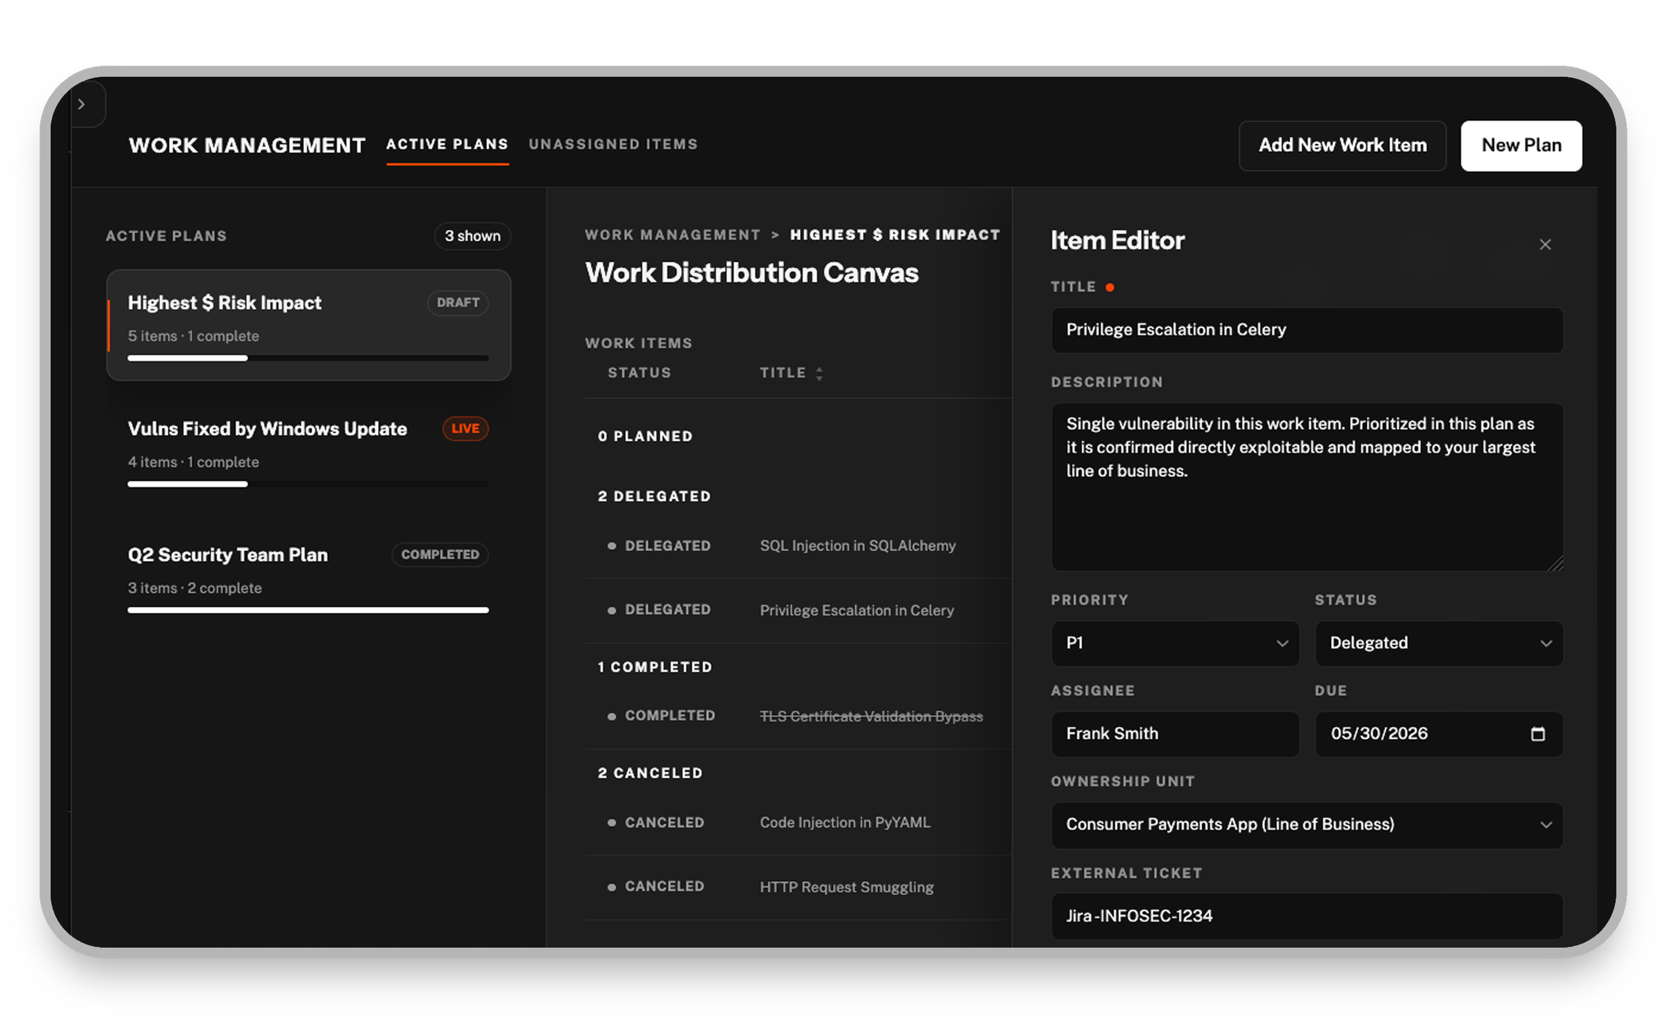This screenshot has width=1667, height=1025.
Task: Open the Status Delegated dropdown
Action: click(1438, 643)
